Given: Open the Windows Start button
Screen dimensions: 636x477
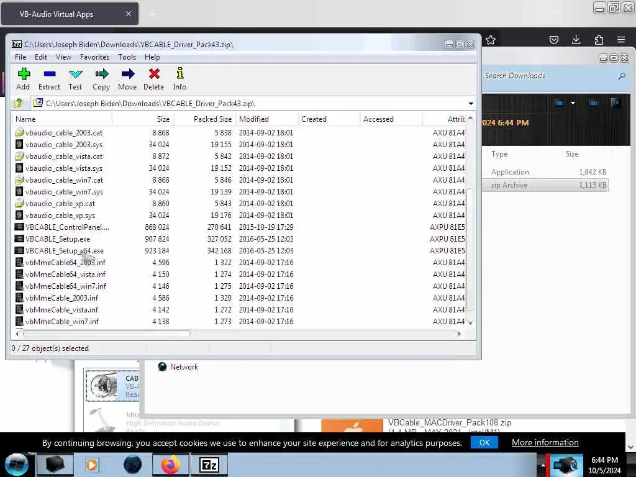Looking at the screenshot, I should (x=17, y=465).
